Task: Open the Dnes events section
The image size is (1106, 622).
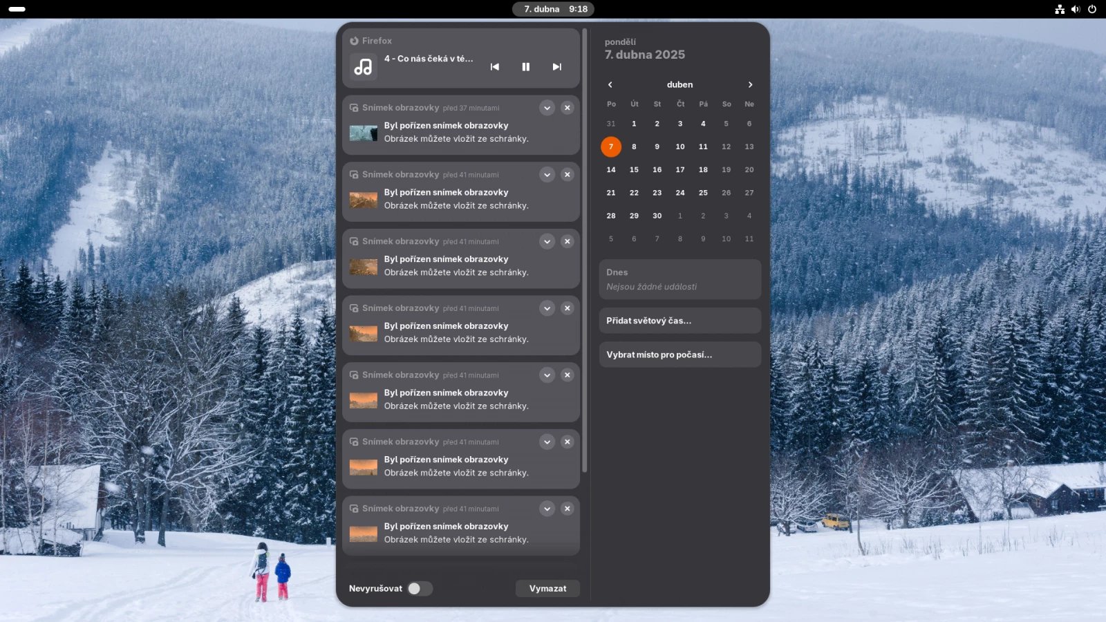Action: (680, 279)
